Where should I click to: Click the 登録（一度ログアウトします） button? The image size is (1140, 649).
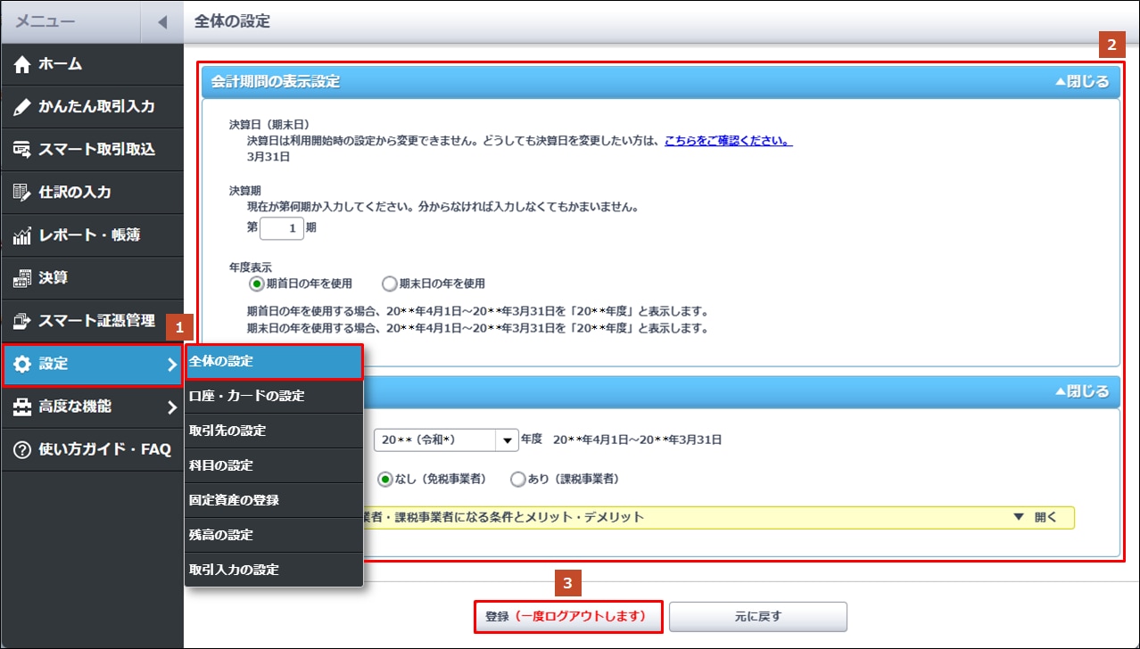pyautogui.click(x=568, y=616)
